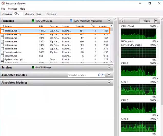Click inside the Search Handles field
Image resolution: width=163 pixels, height=136 pixels.
pos(82,75)
